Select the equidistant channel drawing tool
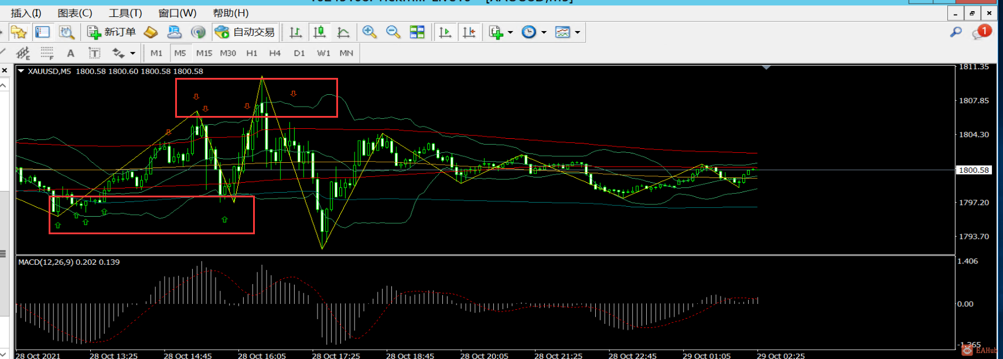 [x=23, y=53]
